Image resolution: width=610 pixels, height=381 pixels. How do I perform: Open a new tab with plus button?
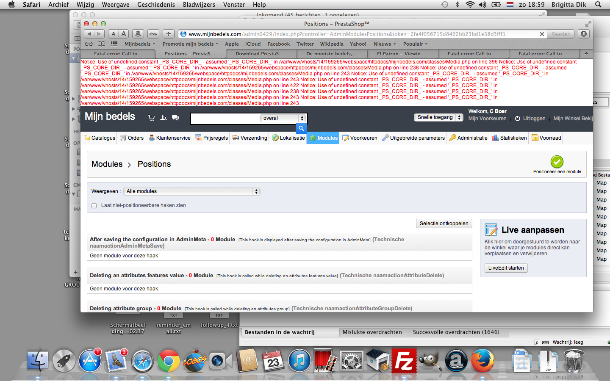pyautogui.click(x=586, y=54)
